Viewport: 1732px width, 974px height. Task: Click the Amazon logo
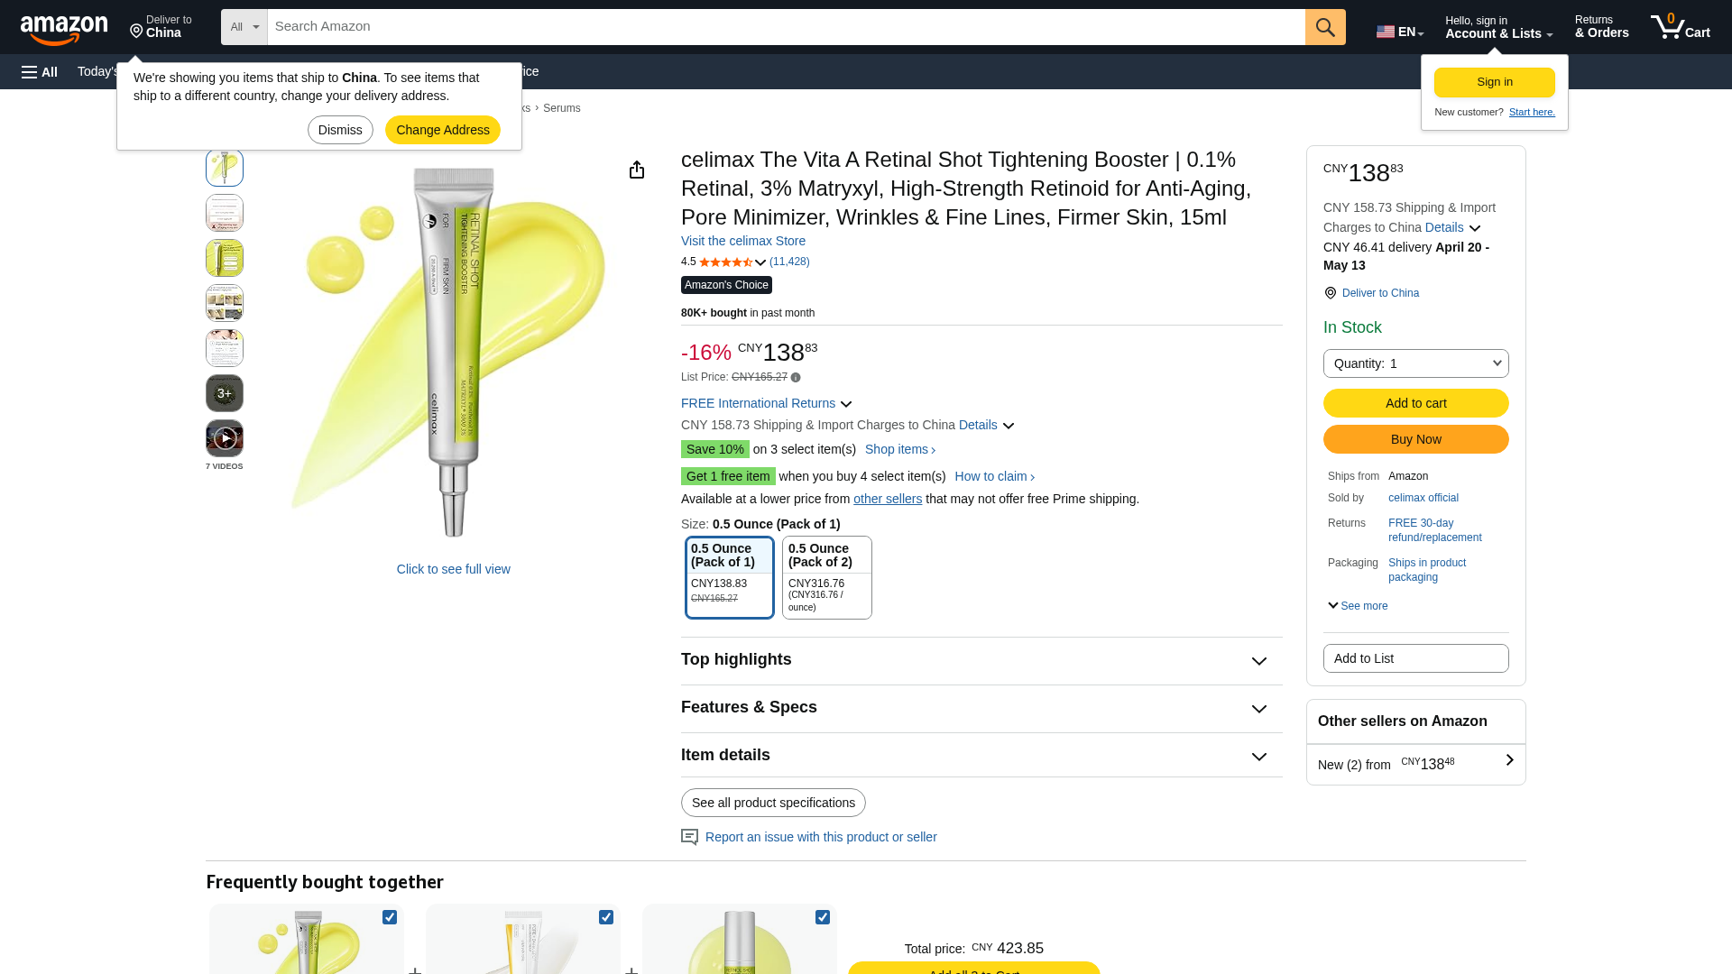63,27
